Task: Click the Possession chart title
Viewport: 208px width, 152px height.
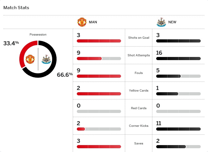Action: click(x=38, y=34)
